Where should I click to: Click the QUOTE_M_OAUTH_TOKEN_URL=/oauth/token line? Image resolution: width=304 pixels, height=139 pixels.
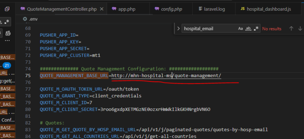click(89, 89)
